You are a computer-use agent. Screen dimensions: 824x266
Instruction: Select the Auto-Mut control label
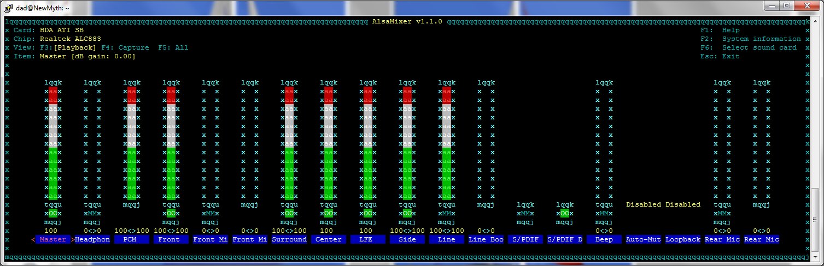click(644, 239)
